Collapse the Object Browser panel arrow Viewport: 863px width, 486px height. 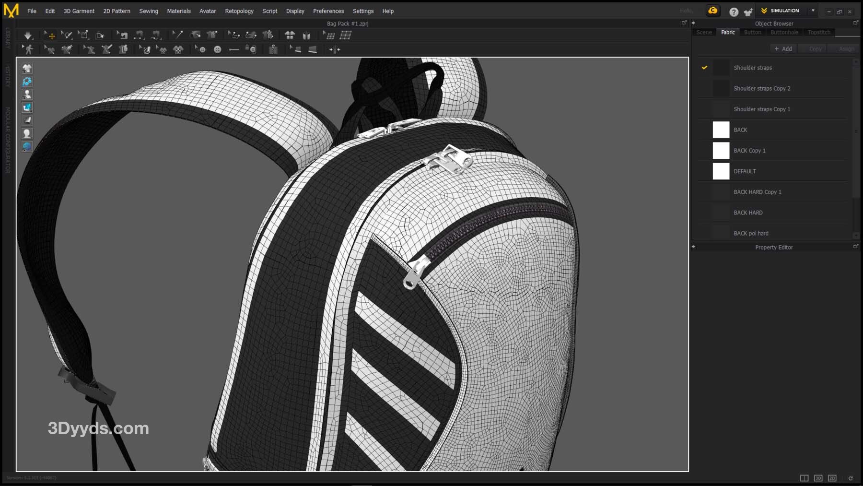pos(693,23)
